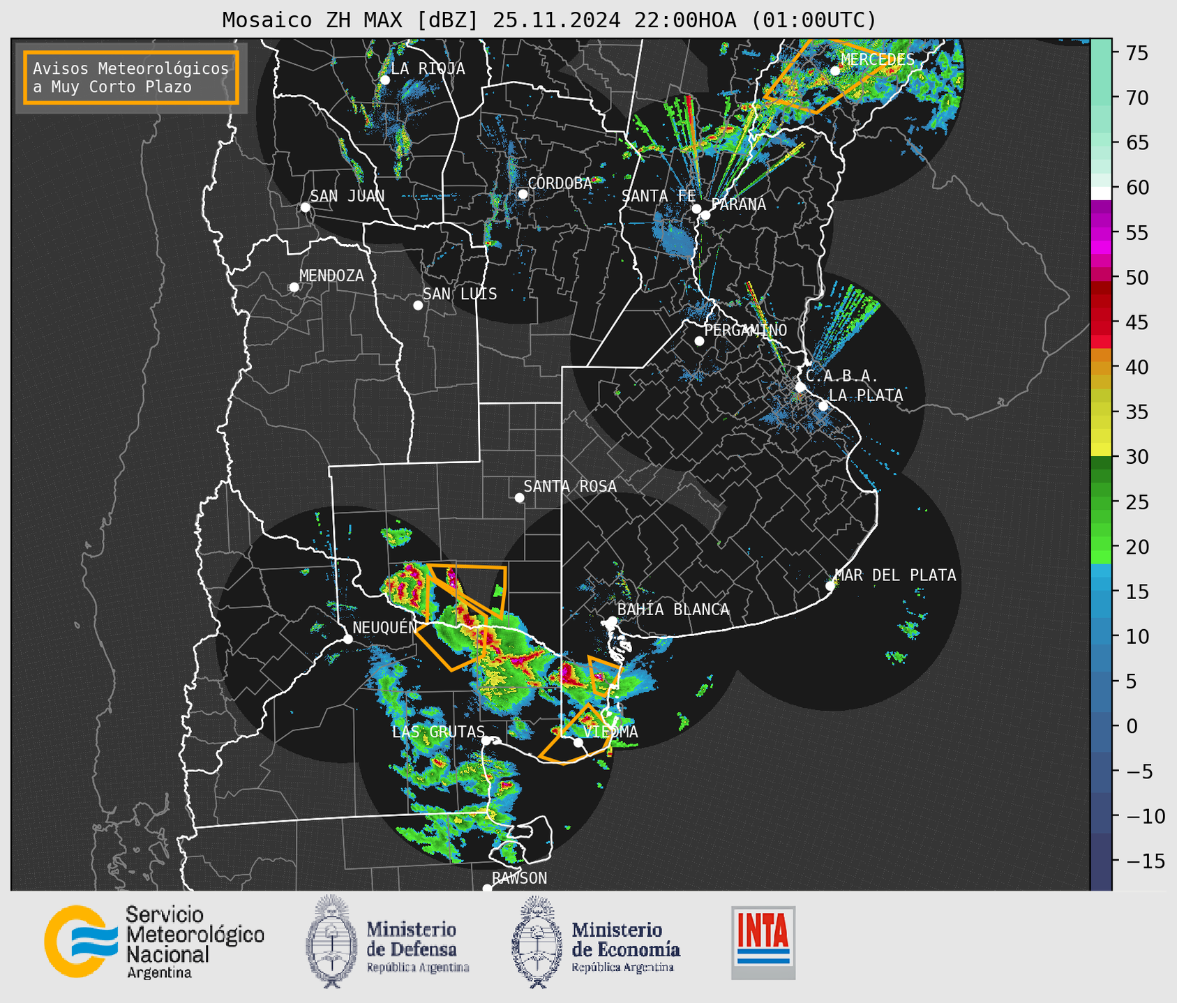Click the MENDOZA label text
1177x1003 pixels.
(x=331, y=276)
